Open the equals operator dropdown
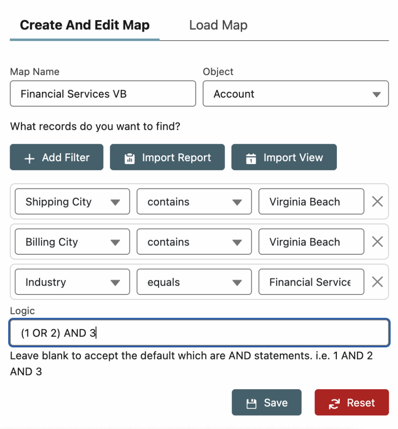 pos(194,282)
